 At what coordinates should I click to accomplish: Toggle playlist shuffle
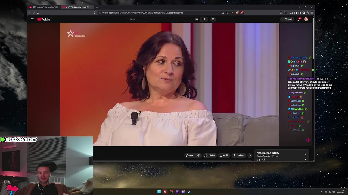coord(264,160)
